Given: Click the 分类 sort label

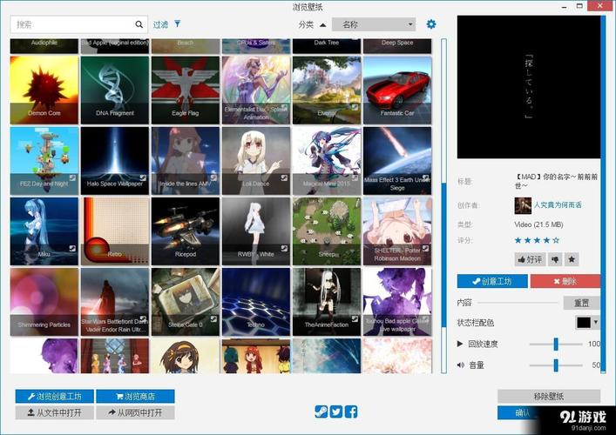Looking at the screenshot, I should [x=306, y=24].
